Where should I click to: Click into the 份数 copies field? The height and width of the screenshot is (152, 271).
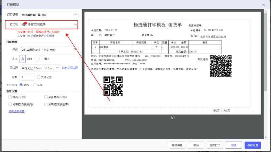[x=27, y=77]
